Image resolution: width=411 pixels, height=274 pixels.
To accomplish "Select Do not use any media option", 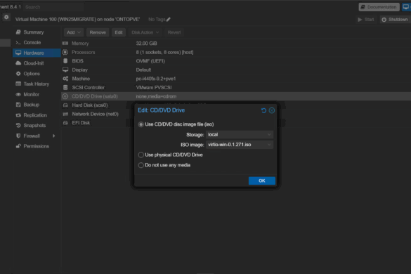I will (141, 165).
